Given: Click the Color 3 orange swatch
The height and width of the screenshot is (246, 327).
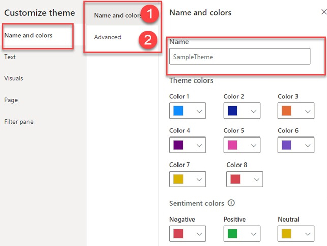Looking at the screenshot, I should pyautogui.click(x=286, y=111).
